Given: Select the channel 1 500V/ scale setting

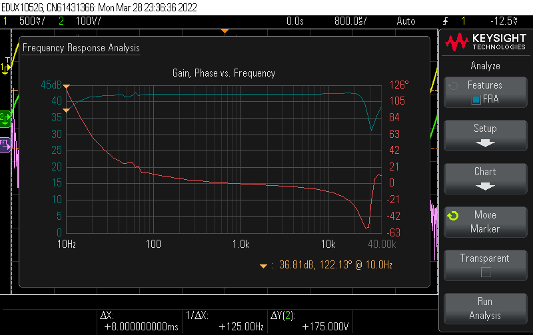Looking at the screenshot, I should [x=31, y=21].
